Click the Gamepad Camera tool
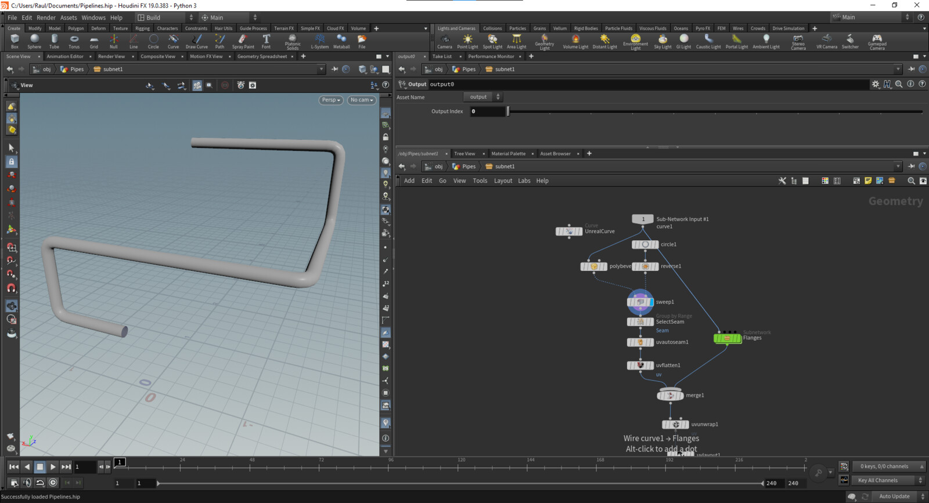Screen dimensions: 929x503 877,42
